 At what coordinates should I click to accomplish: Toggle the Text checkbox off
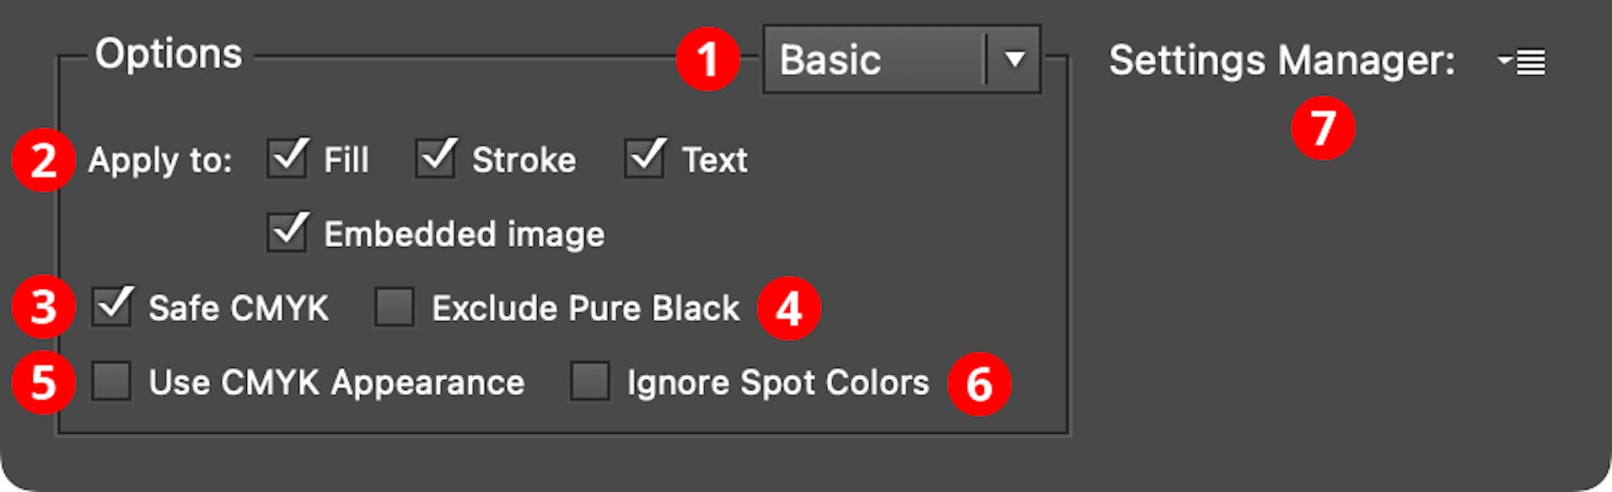click(x=646, y=158)
